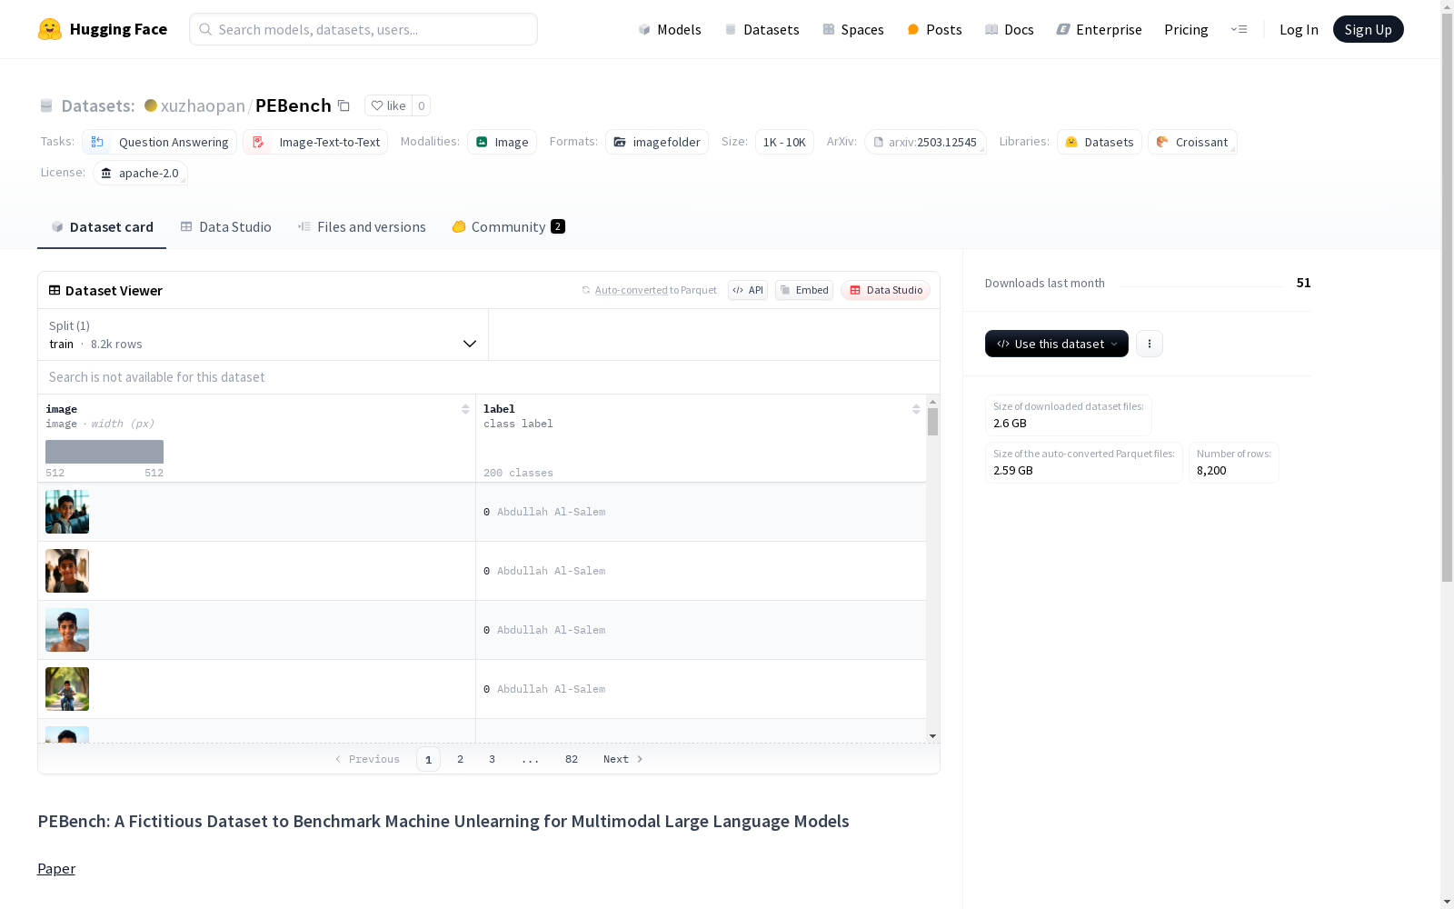Screen dimensions: 1454x909
Task: Click the Question Answering task tag
Action: (160, 142)
